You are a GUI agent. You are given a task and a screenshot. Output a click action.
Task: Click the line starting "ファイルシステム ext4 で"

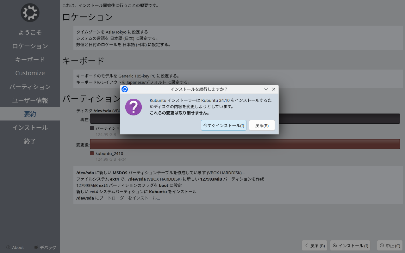170,179
